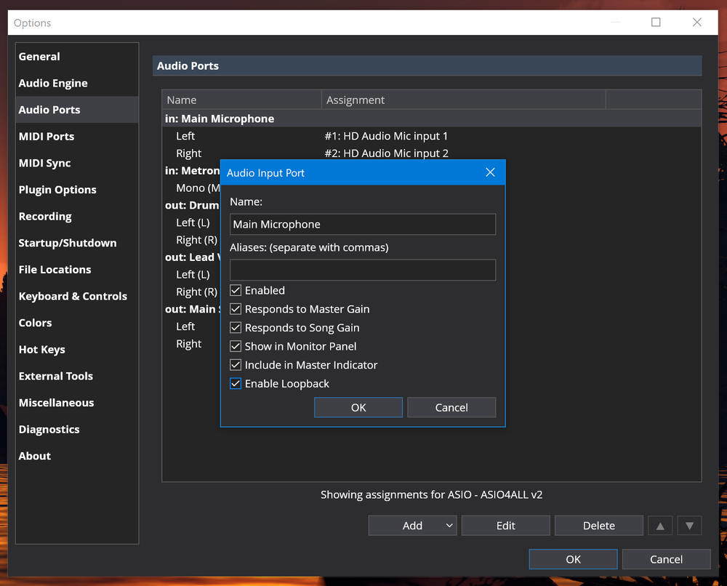727x586 pixels.
Task: Select the Hot Keys category
Action: click(x=41, y=349)
